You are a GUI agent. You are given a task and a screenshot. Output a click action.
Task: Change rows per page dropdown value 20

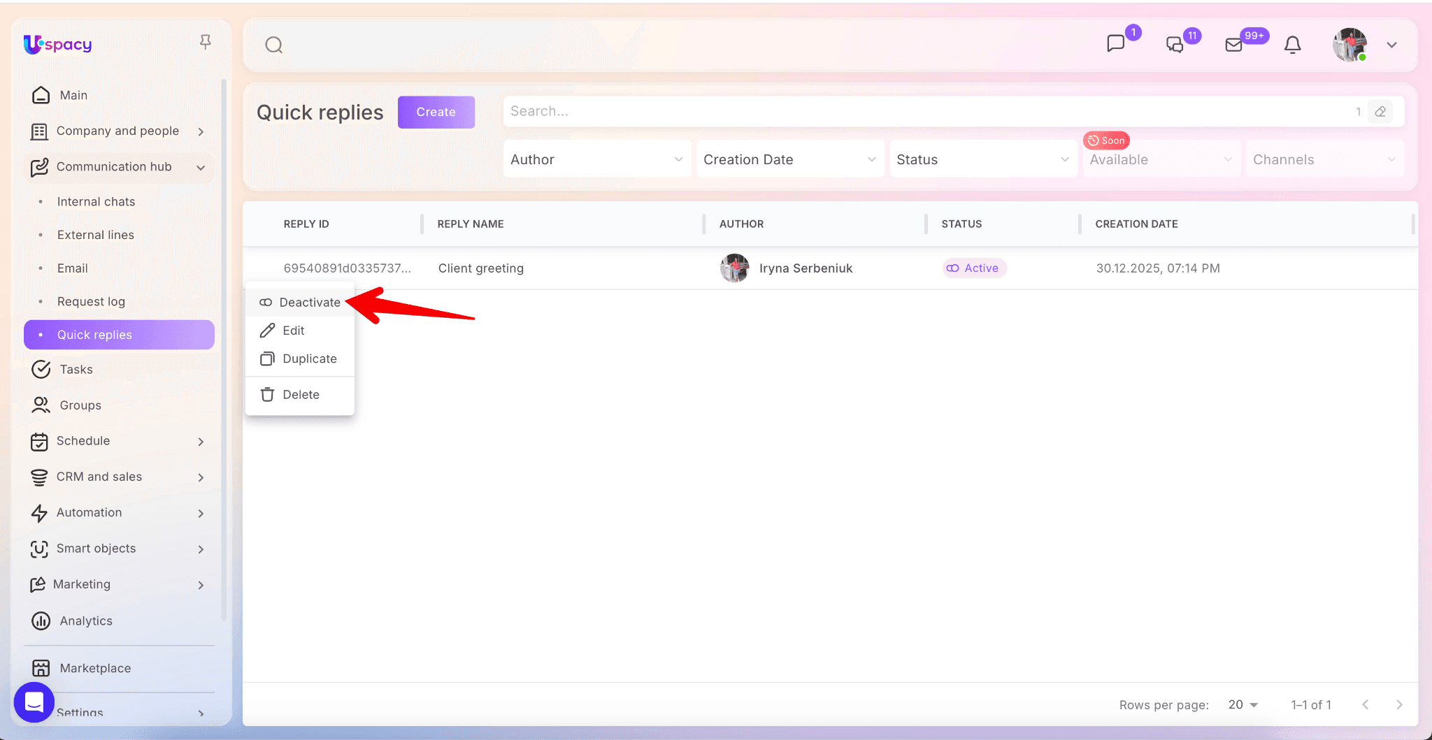coord(1243,704)
